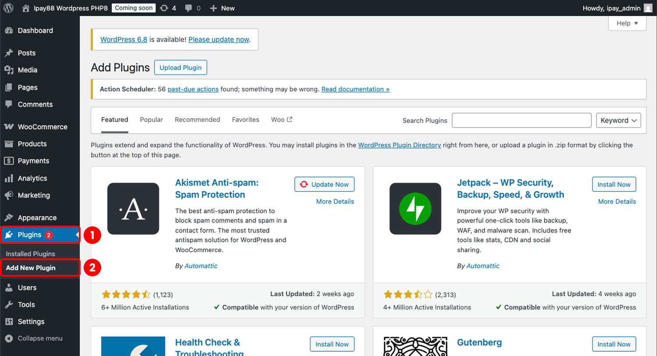Click the WordPress 6.8 link
Image resolution: width=657 pixels, height=356 pixels.
(x=124, y=39)
